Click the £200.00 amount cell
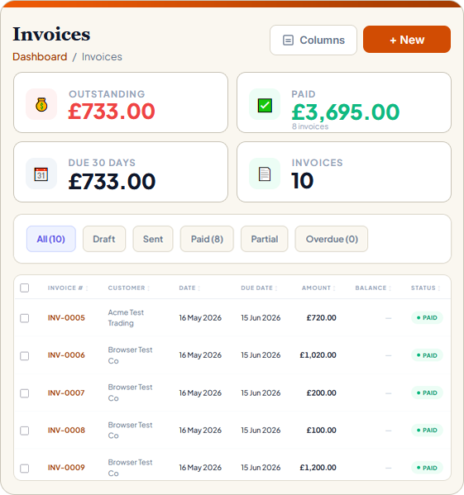This screenshot has width=464, height=495. pos(321,393)
